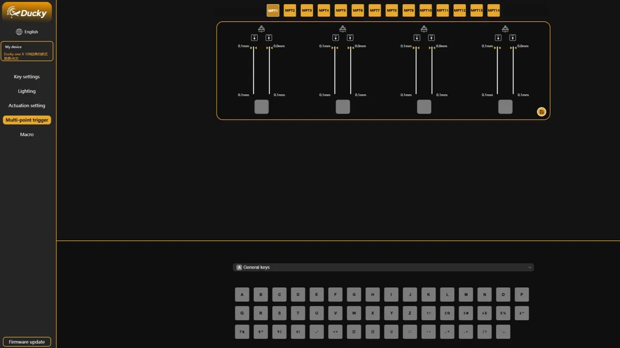Click the key switch icon above the fourth trigger column
This screenshot has height=348, width=620.
click(505, 29)
